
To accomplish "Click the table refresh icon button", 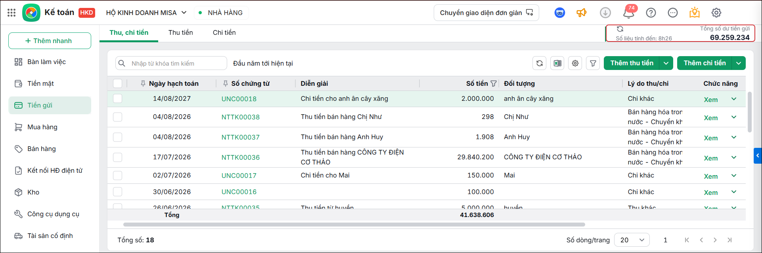I will (x=540, y=63).
